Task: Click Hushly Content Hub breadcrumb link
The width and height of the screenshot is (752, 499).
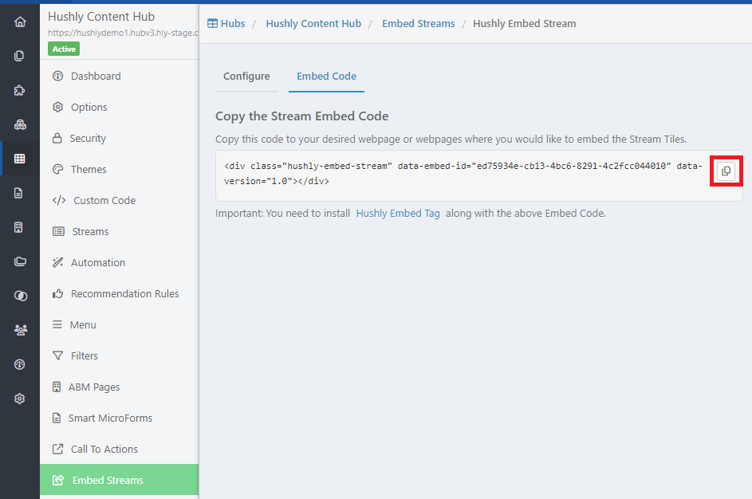Action: coord(313,23)
